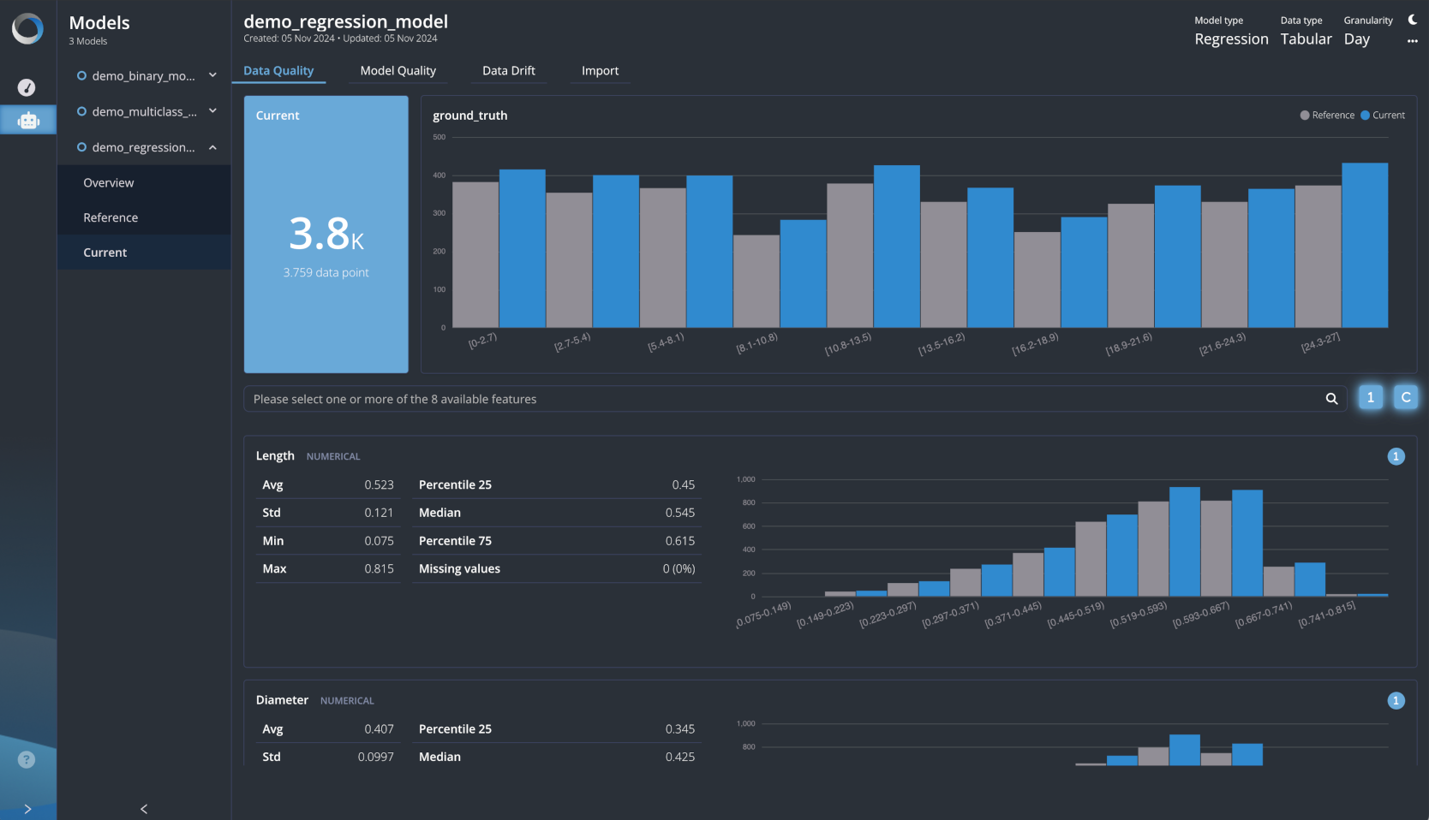Click the numbered 1 badge on Diameter card
The image size is (1429, 820).
tap(1396, 701)
